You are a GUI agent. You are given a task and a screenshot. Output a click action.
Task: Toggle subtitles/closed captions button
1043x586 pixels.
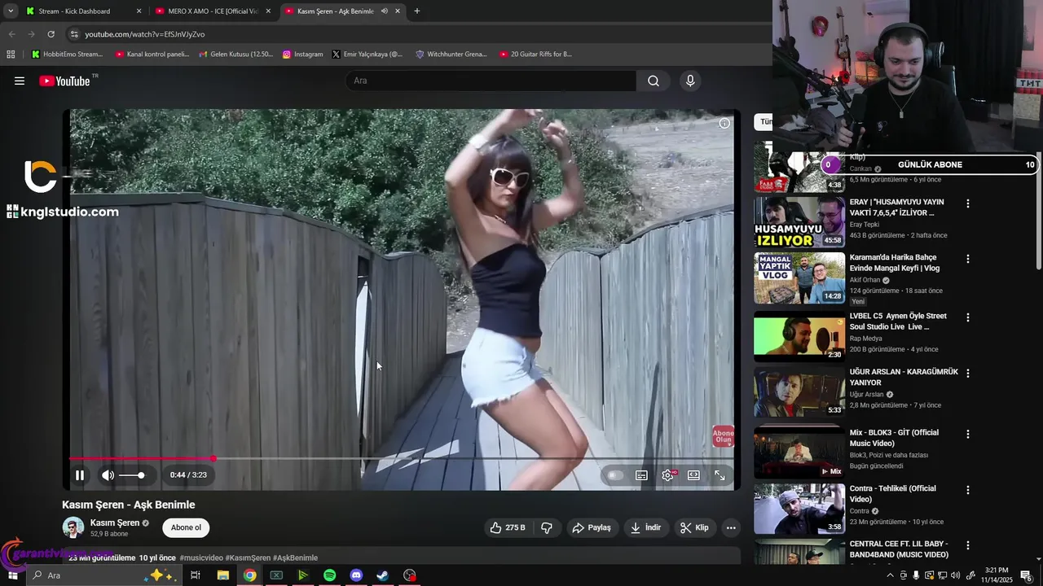coord(641,475)
